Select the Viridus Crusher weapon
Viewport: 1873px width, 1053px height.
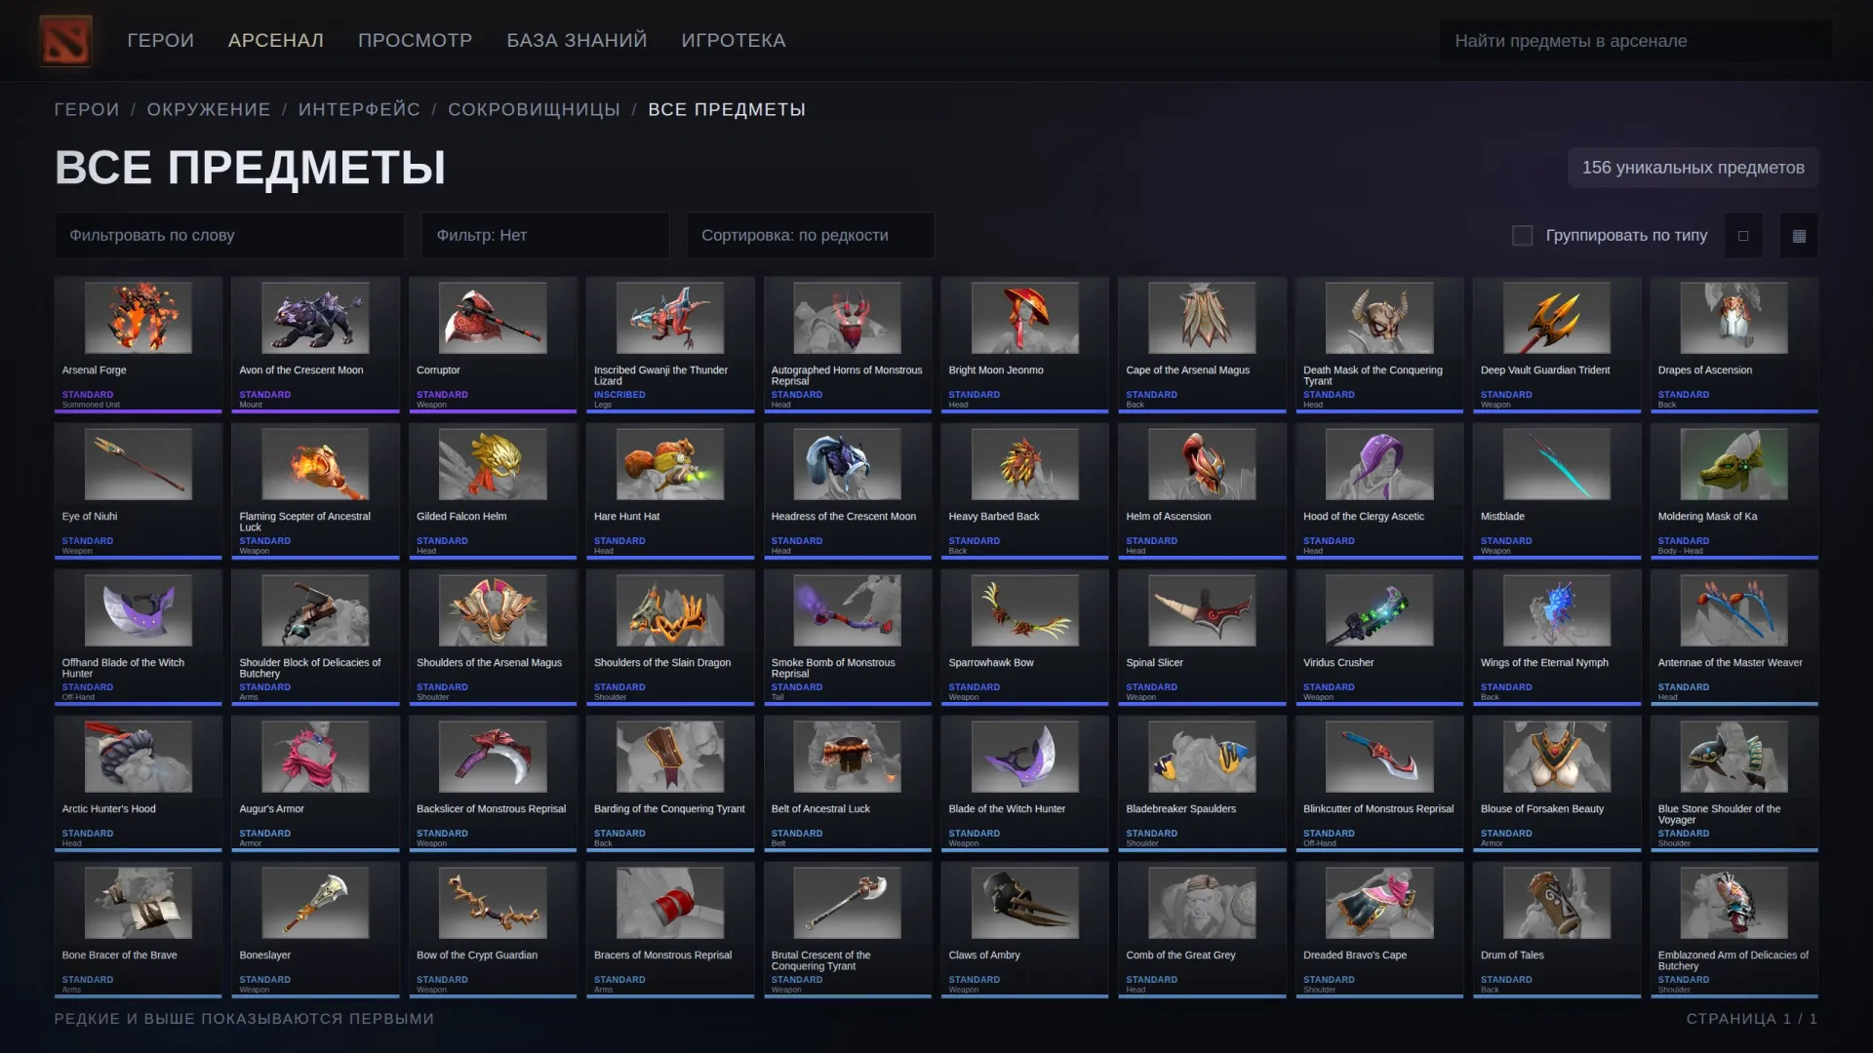coord(1379,637)
